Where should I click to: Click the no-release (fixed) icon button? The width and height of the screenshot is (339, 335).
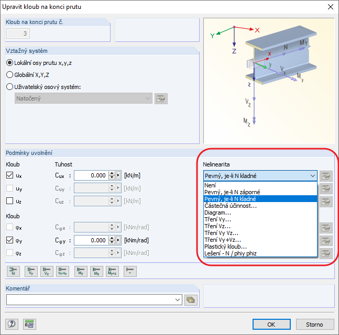[x=130, y=271]
